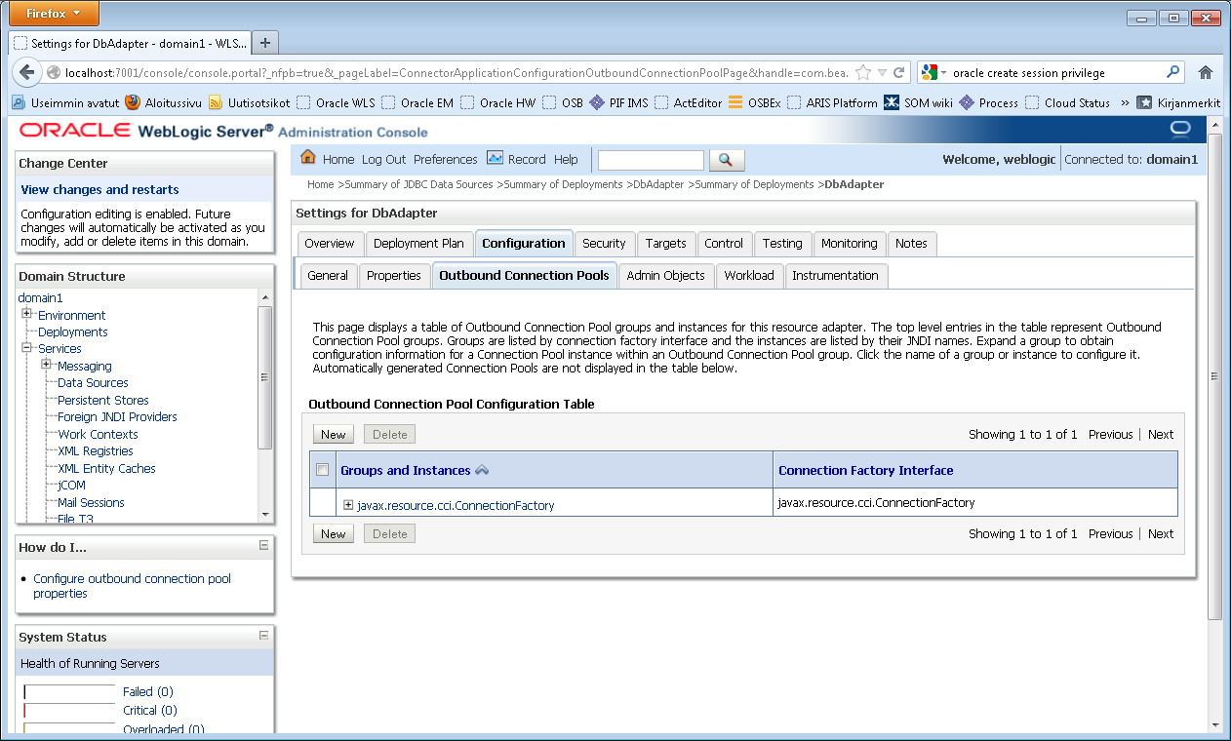Open the Firefox menu button dropdown
This screenshot has height=741, width=1231.
56,14
